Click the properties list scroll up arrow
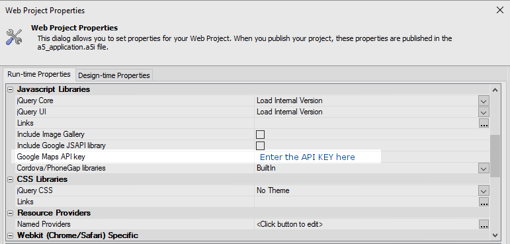Screen dimensions: 510x244 tap(495, 90)
